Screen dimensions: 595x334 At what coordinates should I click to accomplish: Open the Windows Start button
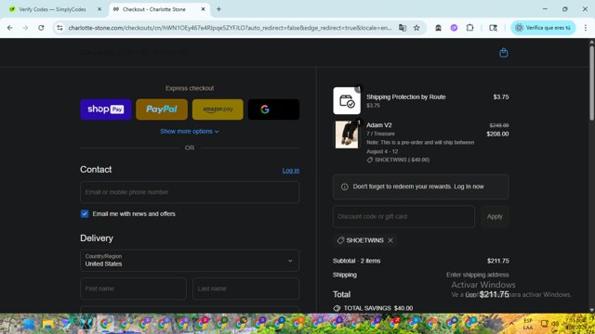coord(29,324)
